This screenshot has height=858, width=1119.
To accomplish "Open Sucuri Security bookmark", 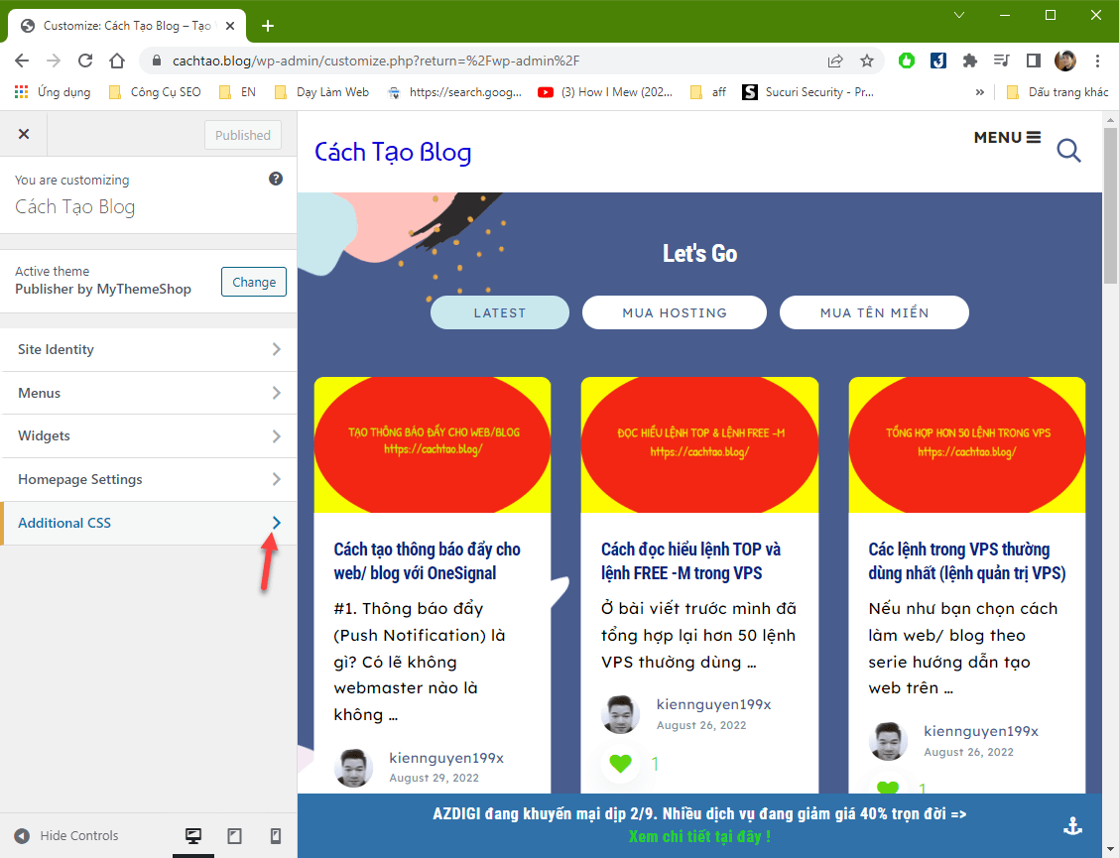I will coord(808,92).
